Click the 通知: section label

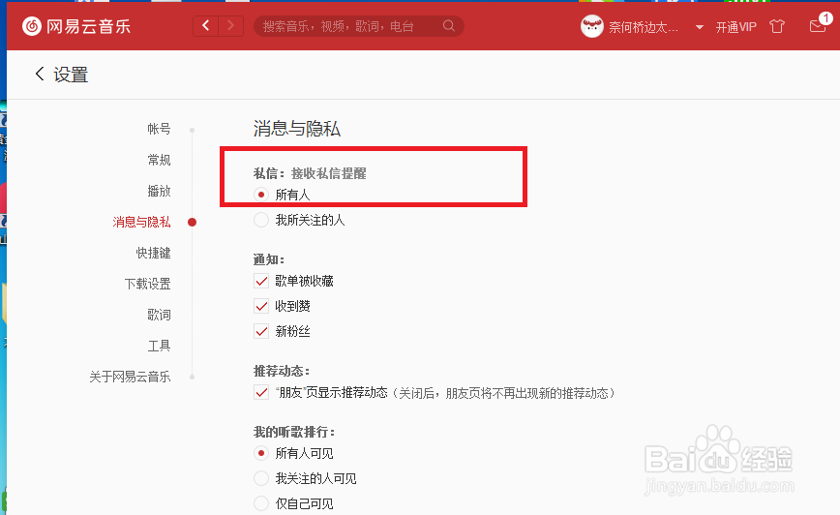point(269,259)
